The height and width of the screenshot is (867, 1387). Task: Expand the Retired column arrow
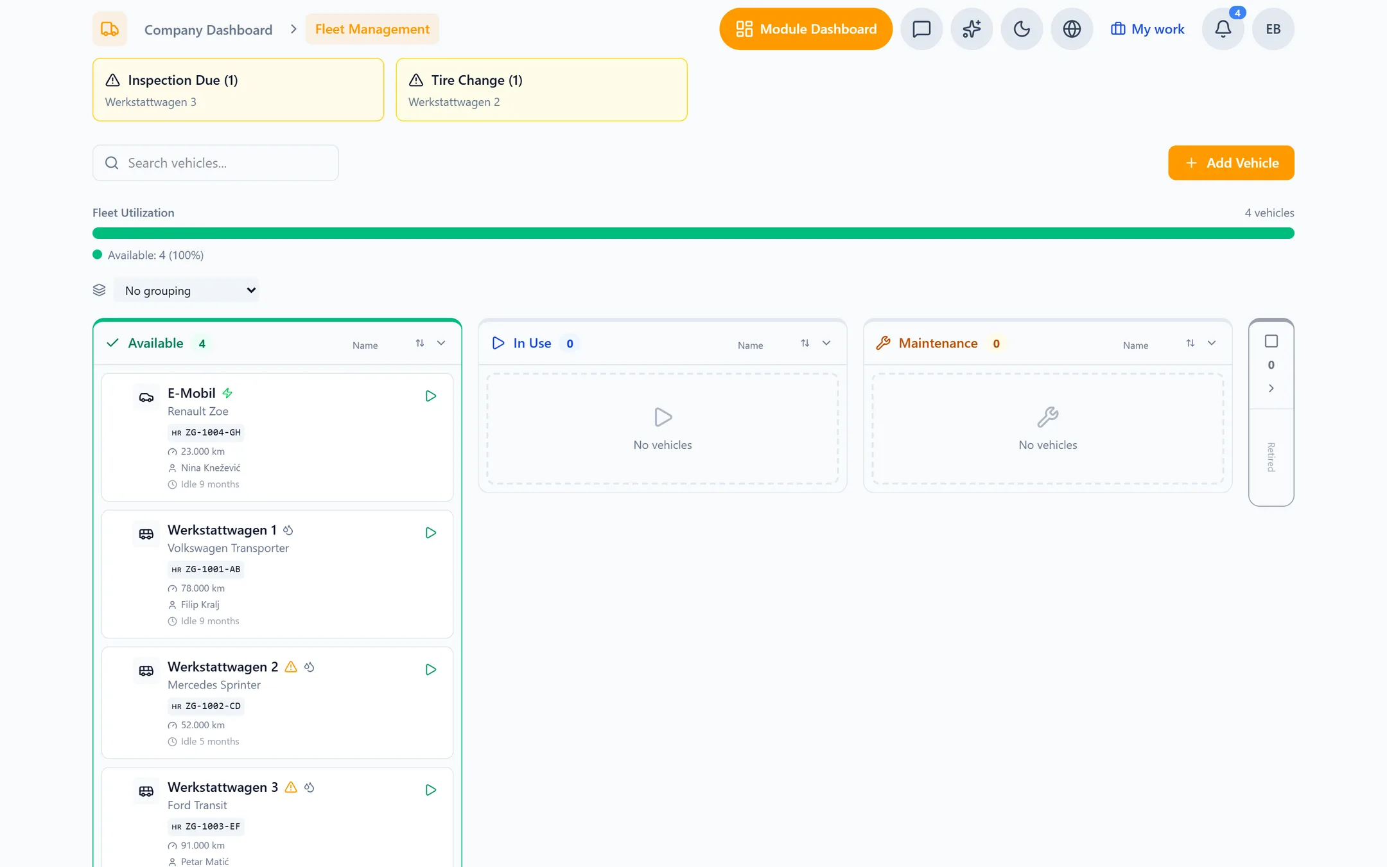[1271, 388]
